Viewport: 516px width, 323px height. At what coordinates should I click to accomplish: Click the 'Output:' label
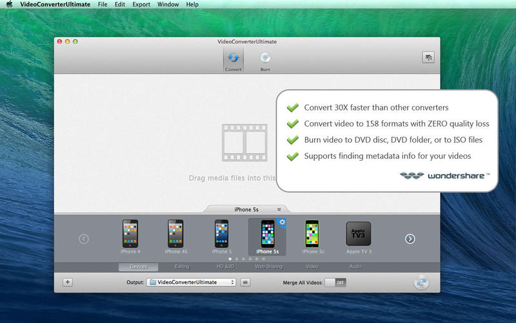[135, 282]
